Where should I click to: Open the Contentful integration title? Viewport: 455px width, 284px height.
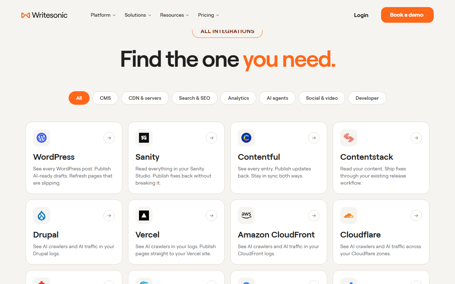pyautogui.click(x=259, y=157)
